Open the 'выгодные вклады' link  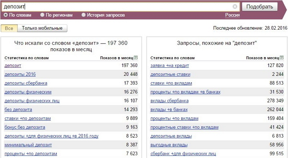pos(169,145)
